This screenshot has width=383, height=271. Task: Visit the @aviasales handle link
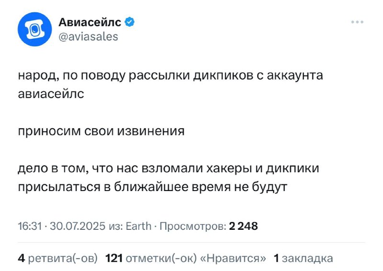[x=89, y=37]
